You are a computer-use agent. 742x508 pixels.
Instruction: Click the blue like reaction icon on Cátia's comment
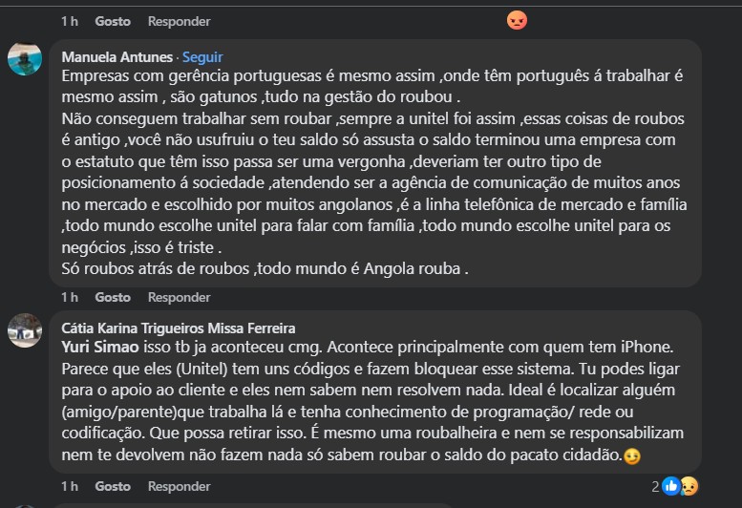pos(671,485)
